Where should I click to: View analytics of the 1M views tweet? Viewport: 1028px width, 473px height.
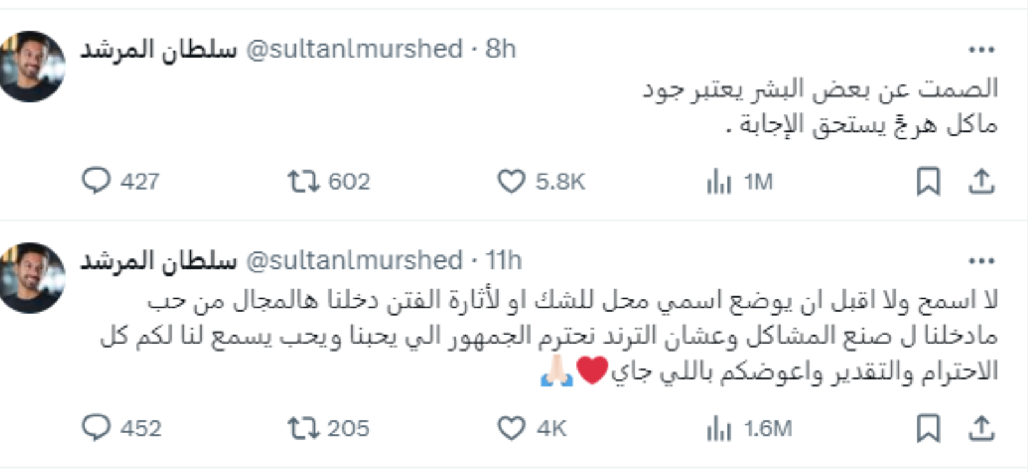tap(719, 182)
